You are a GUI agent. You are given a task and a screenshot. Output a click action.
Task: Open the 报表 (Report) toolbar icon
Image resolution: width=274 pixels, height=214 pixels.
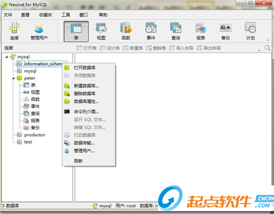click(200, 31)
